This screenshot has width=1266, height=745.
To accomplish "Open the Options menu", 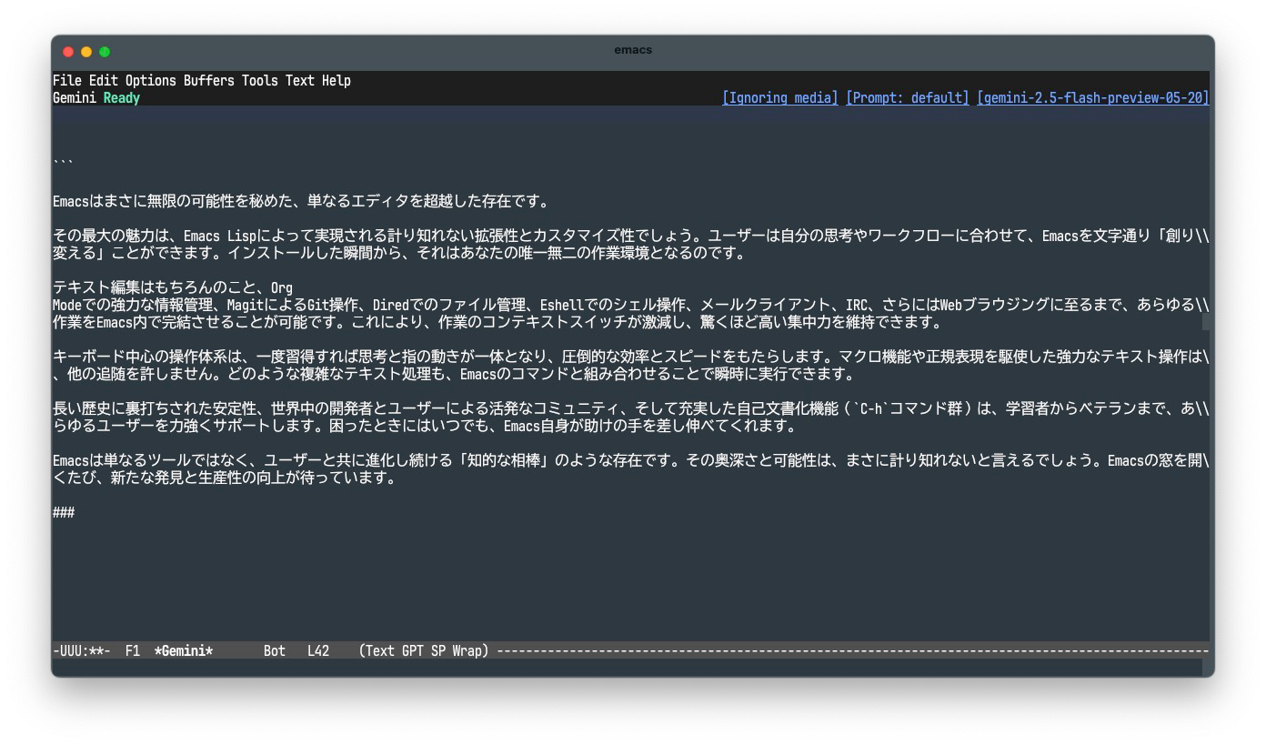I will pyautogui.click(x=151, y=81).
